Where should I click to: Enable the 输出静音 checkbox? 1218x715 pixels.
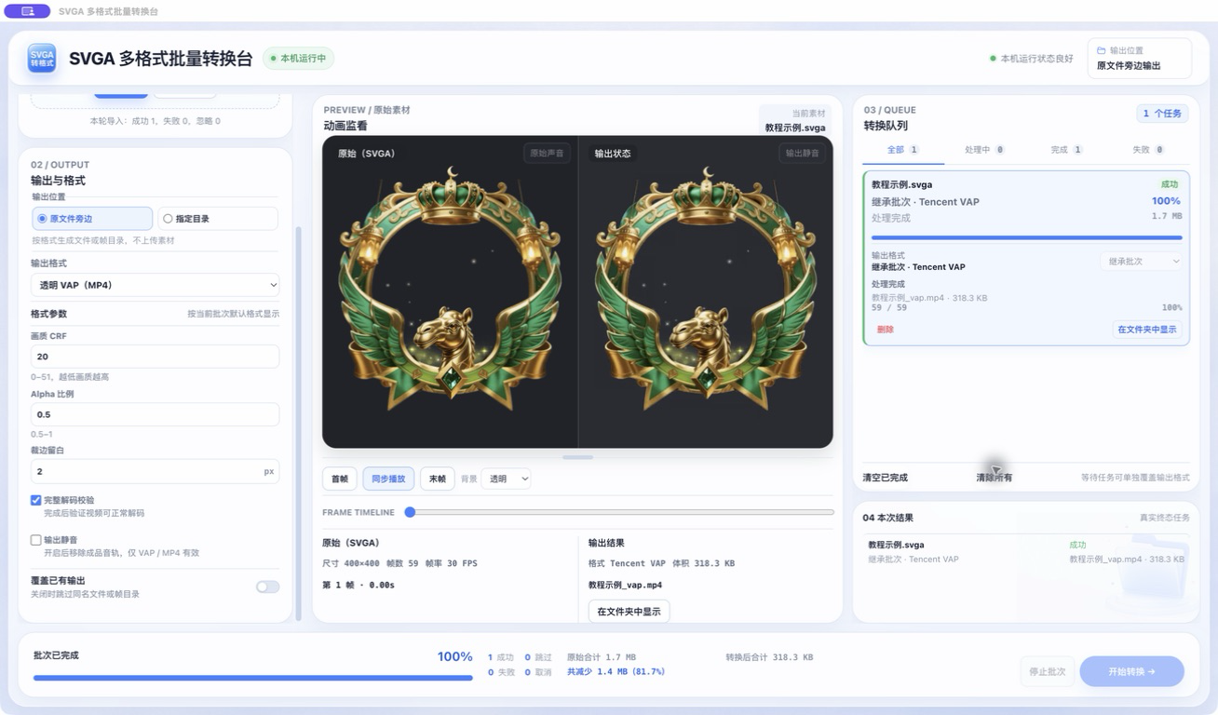(36, 540)
